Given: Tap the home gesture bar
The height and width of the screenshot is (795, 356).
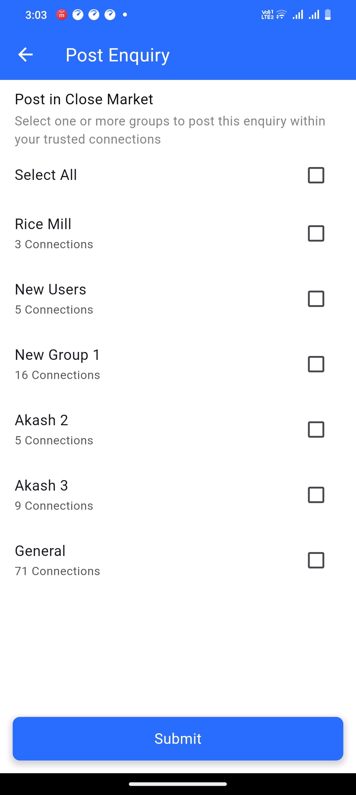Looking at the screenshot, I should [x=178, y=784].
